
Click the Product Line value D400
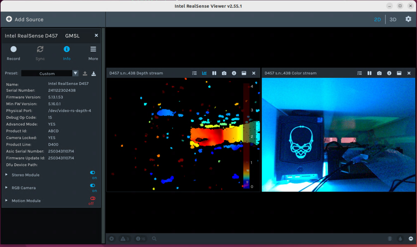pyautogui.click(x=53, y=144)
